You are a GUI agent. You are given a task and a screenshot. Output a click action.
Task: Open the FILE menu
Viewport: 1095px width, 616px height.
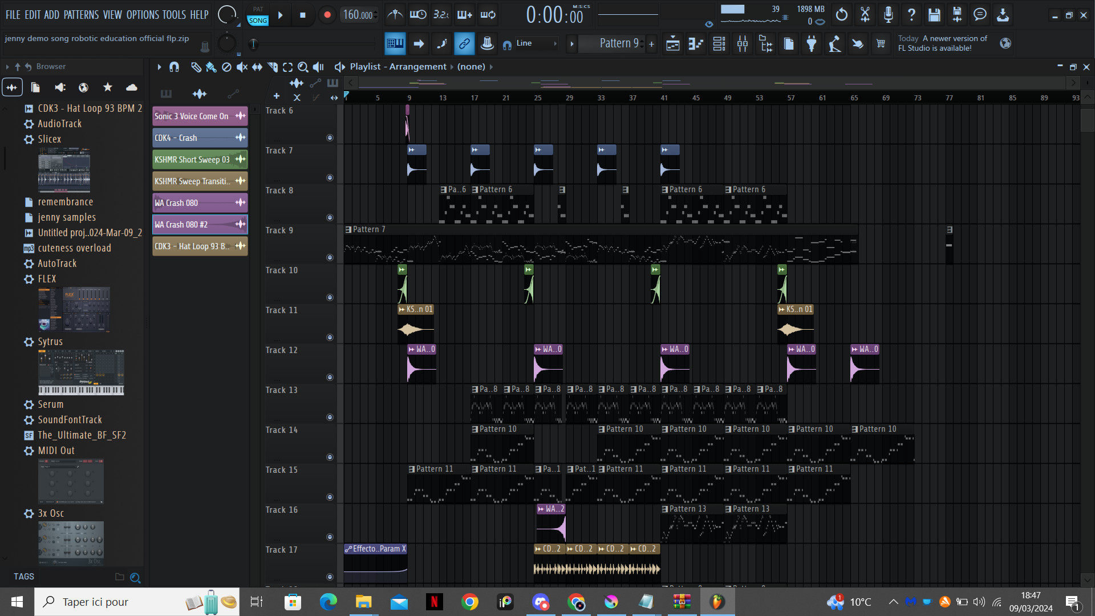(x=13, y=15)
